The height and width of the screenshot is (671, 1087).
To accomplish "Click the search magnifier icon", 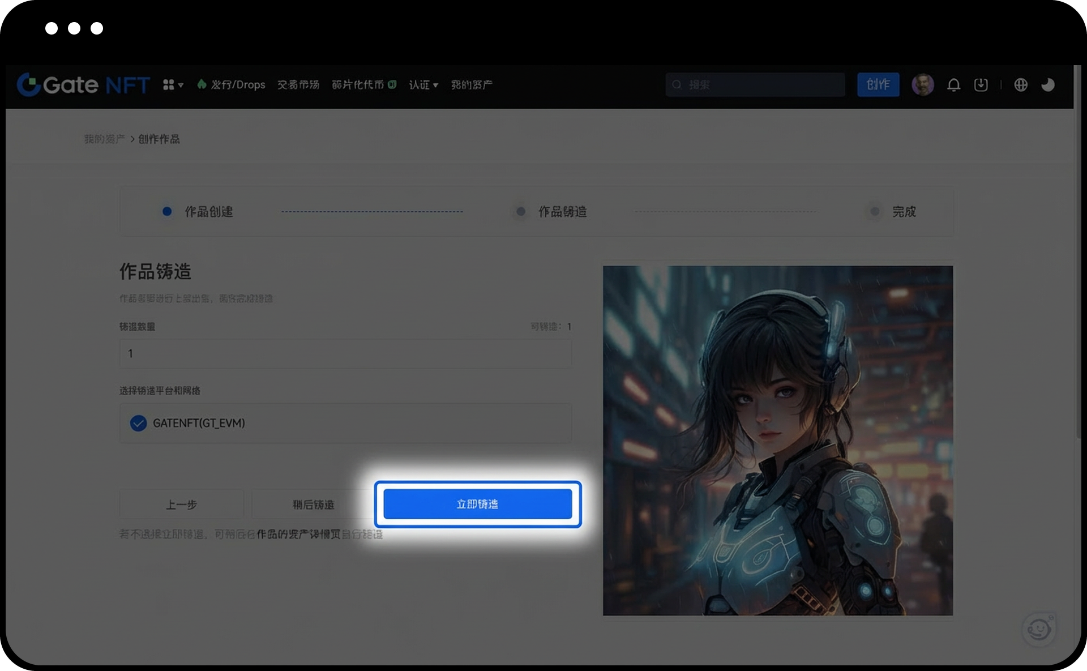I will tap(677, 85).
